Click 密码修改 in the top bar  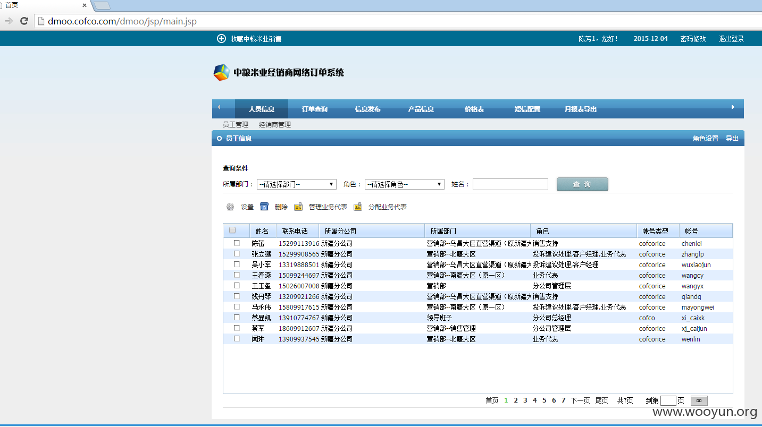click(x=693, y=39)
